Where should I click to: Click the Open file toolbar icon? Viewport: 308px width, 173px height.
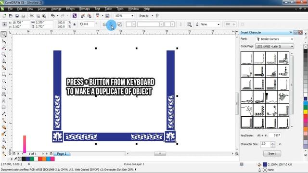tap(11, 16)
